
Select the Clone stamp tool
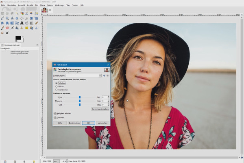pyautogui.click(x=22, y=28)
